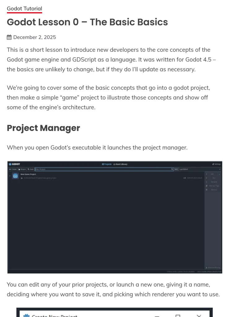Click the Godot logo in project manager
229x317 pixels.
coord(14,164)
